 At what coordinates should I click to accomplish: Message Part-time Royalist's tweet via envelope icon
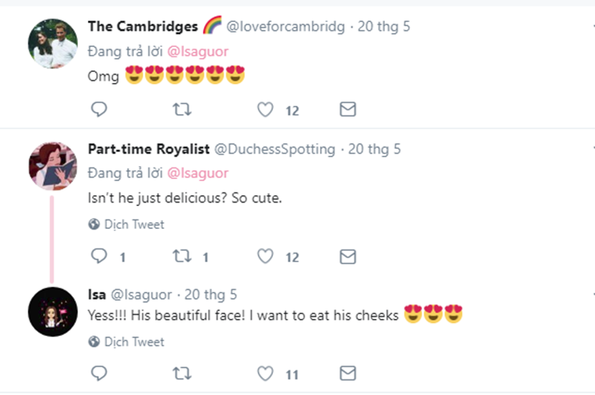point(348,257)
